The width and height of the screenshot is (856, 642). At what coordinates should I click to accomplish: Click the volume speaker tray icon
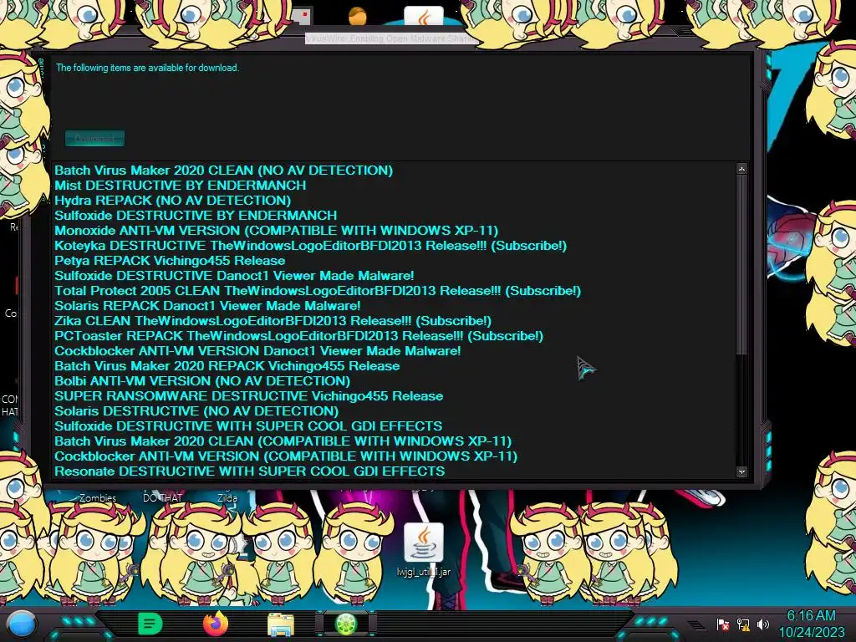[x=763, y=624]
